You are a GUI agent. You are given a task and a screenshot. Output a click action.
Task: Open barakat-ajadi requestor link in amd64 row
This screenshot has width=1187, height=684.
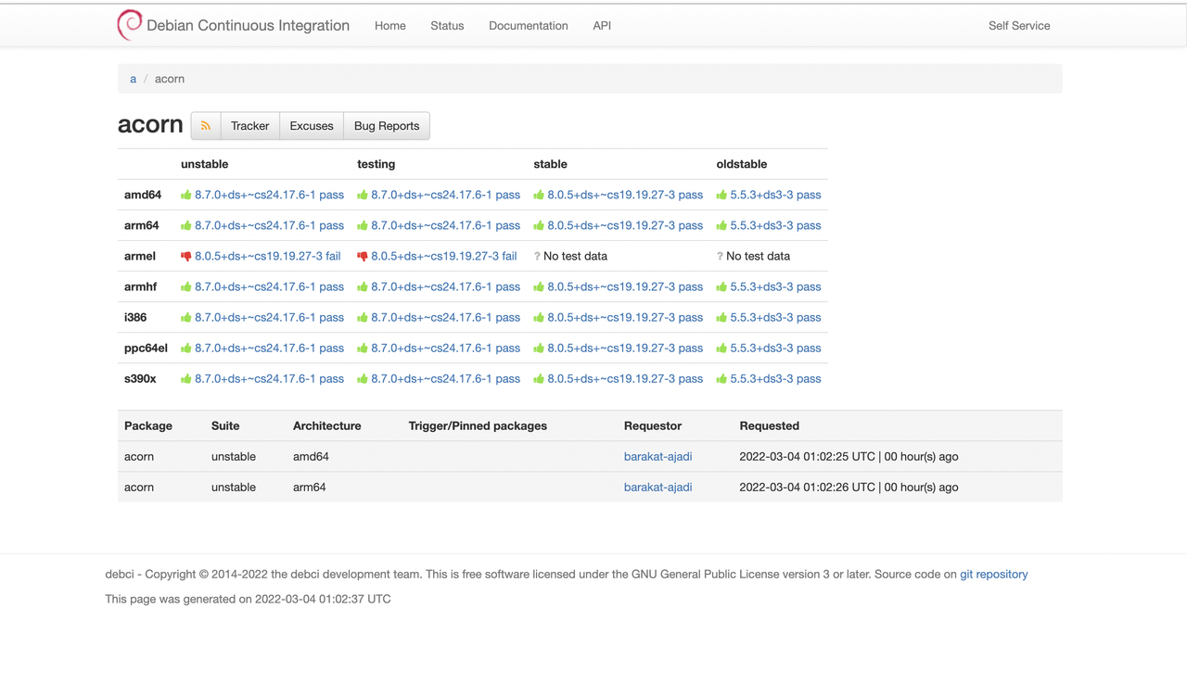click(x=657, y=456)
